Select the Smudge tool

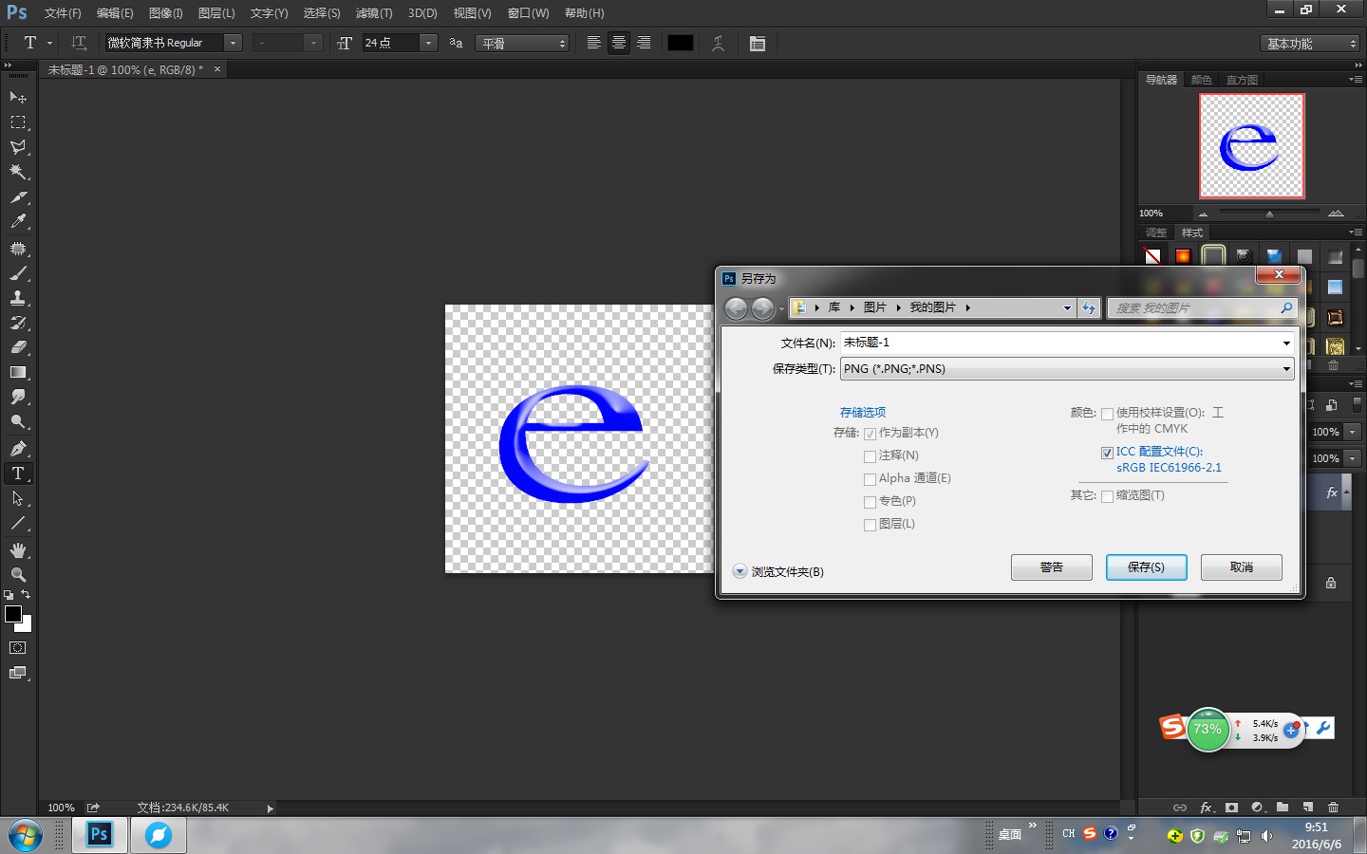[18, 397]
